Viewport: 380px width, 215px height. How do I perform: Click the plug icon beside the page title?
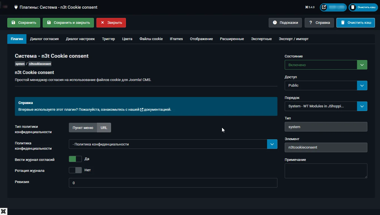(x=16, y=7)
